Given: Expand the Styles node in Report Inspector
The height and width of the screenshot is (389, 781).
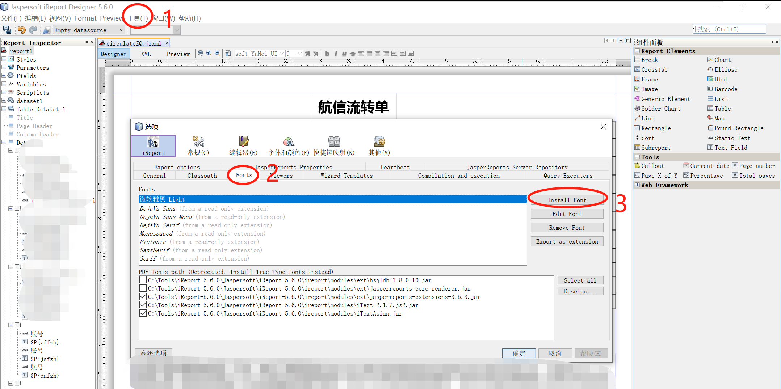Looking at the screenshot, I should (x=4, y=59).
